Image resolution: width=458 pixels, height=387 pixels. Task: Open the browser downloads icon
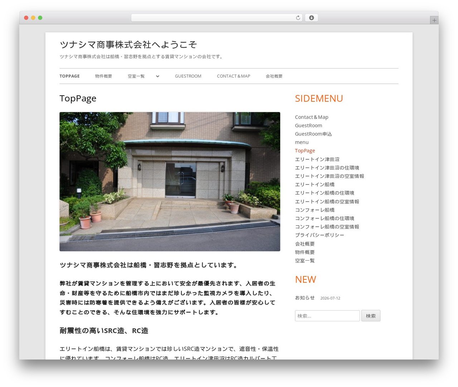(311, 18)
